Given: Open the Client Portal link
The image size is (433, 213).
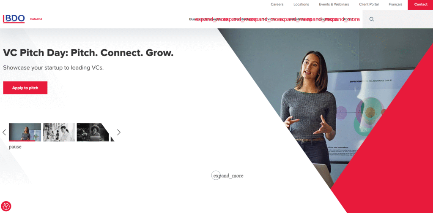Looking at the screenshot, I should coord(369,4).
